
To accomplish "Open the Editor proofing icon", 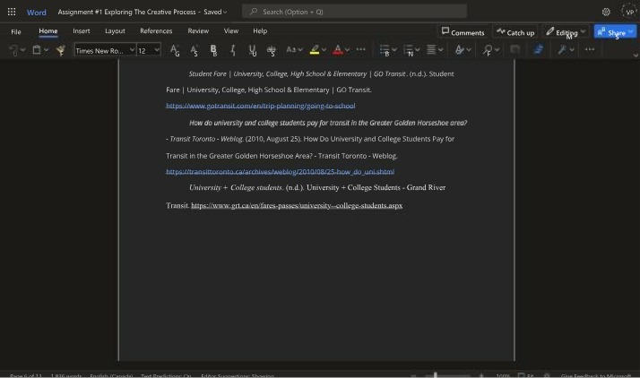I will click(539, 50).
